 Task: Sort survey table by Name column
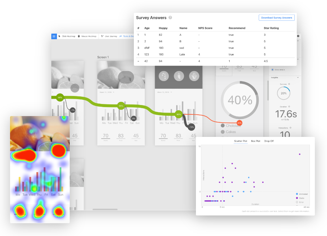coord(183,28)
